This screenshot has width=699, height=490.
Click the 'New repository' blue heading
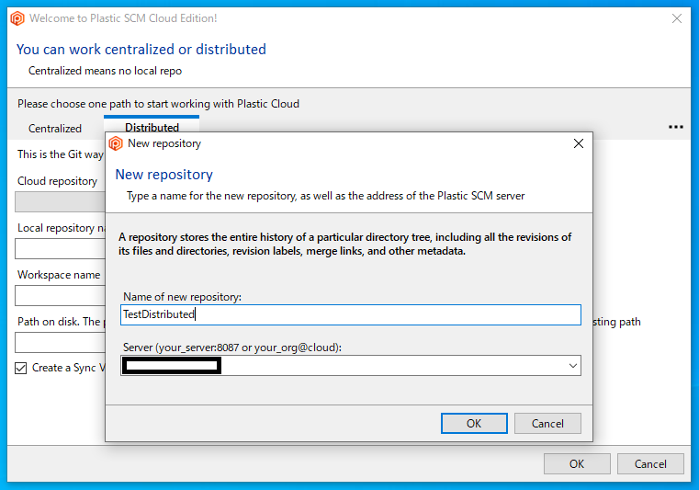164,175
